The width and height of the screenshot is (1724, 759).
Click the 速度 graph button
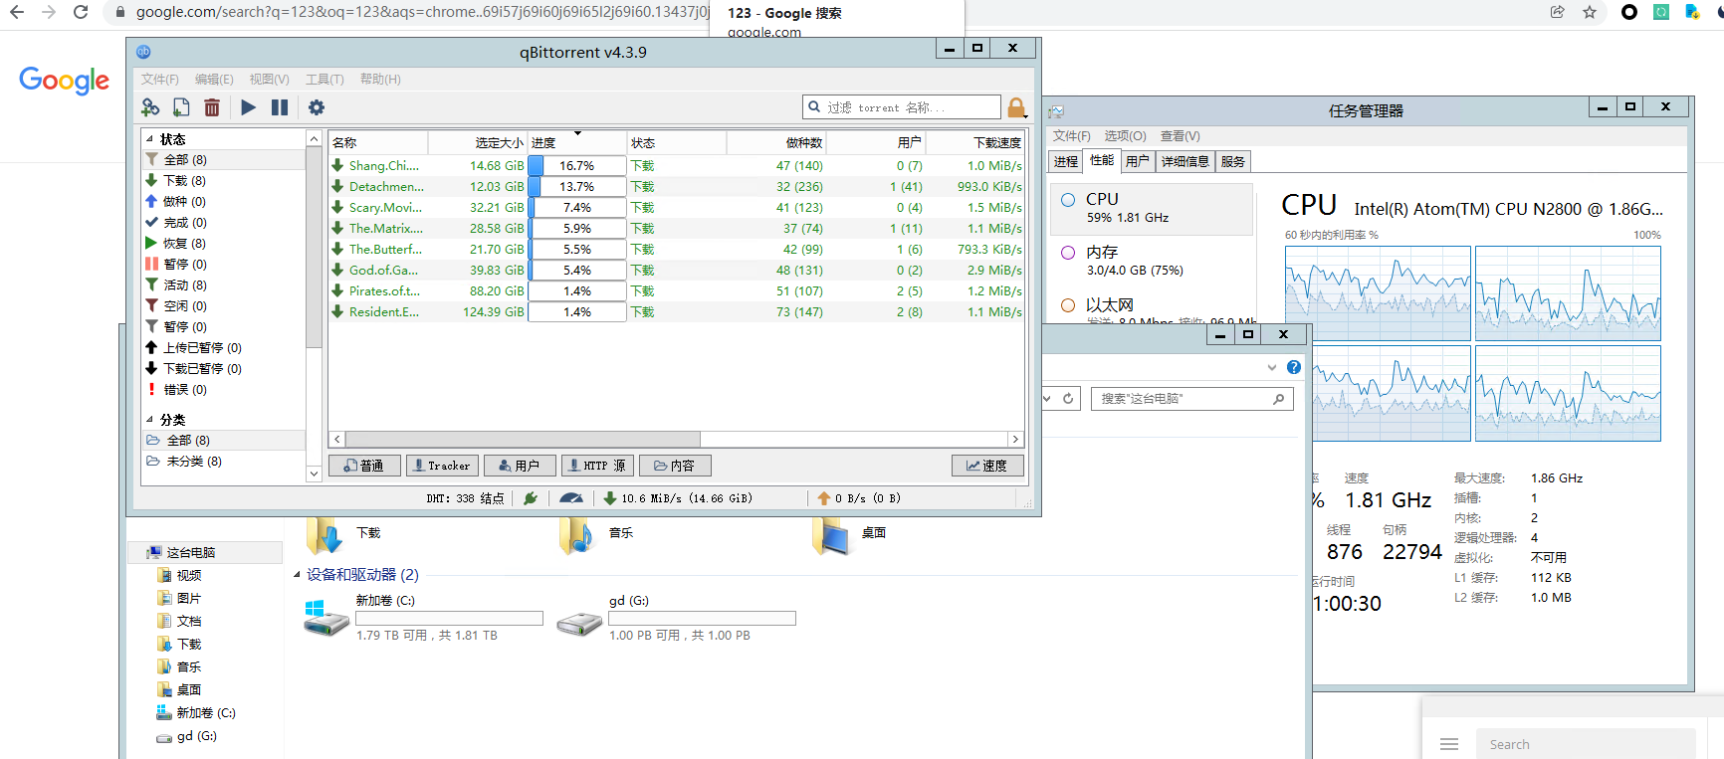tap(986, 466)
